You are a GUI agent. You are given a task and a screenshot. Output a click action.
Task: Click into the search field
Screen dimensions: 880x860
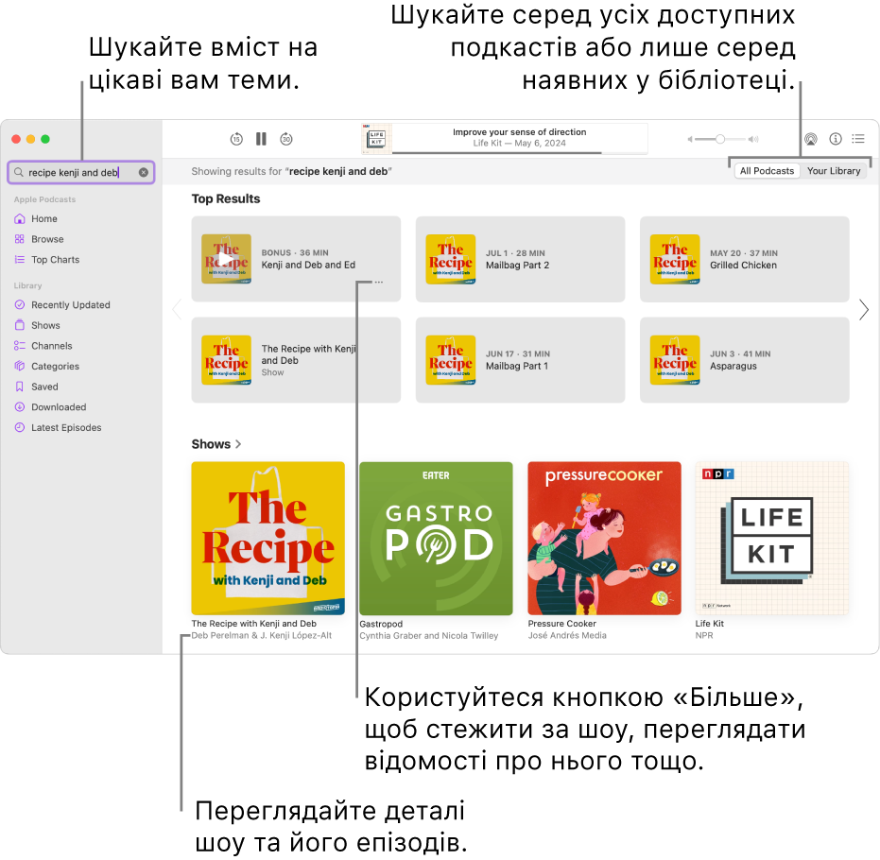(81, 172)
